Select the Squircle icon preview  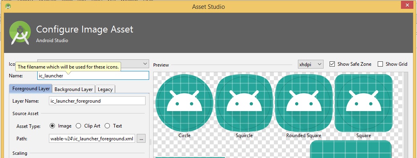(244, 103)
